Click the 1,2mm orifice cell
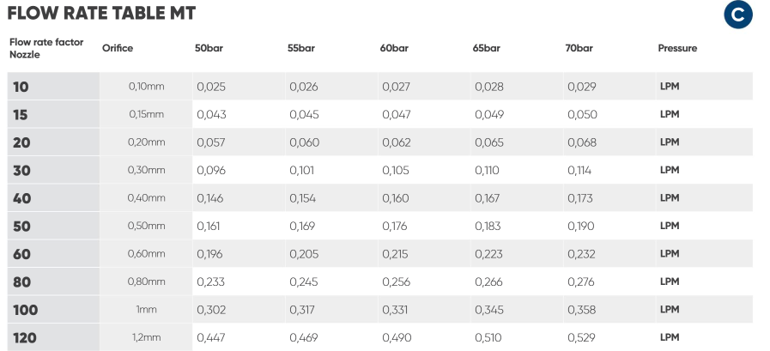Image resolution: width=770 pixels, height=351 pixels. click(146, 338)
